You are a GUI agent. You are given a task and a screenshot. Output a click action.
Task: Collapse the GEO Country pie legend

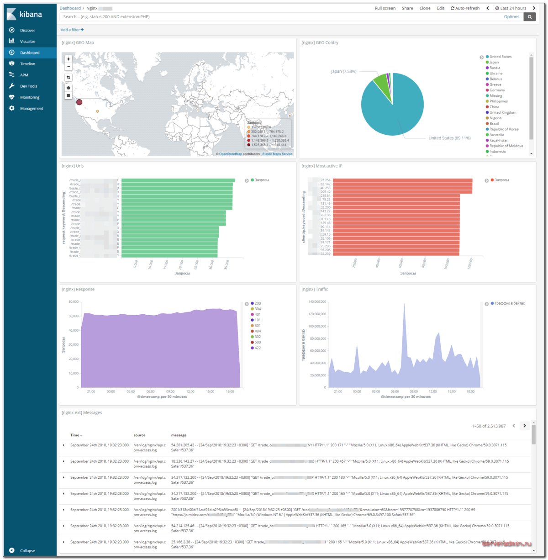coord(481,57)
